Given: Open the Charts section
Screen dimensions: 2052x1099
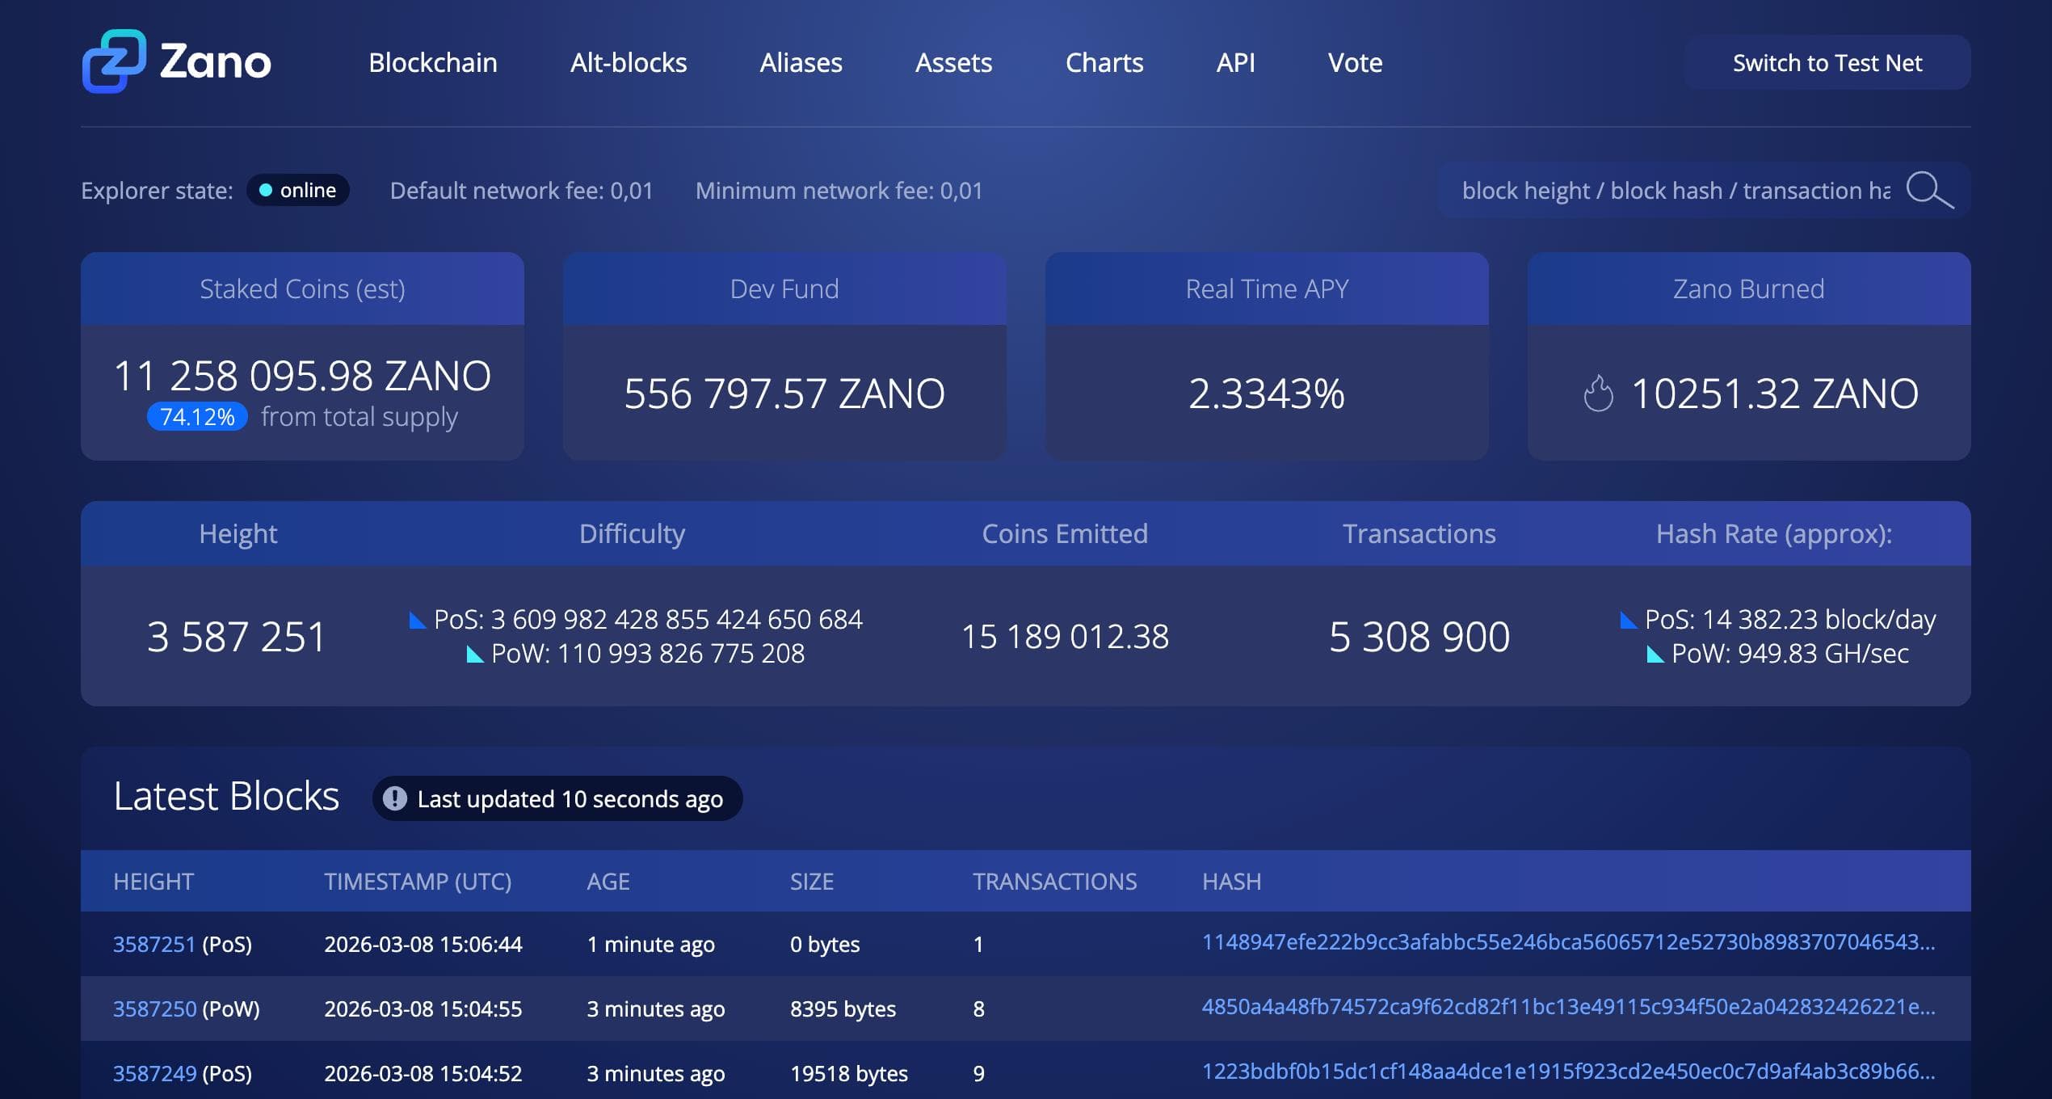Looking at the screenshot, I should tap(1104, 62).
